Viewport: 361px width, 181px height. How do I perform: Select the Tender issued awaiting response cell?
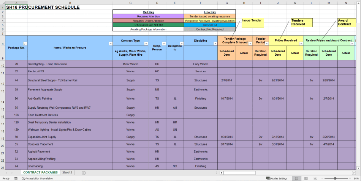[x=210, y=17]
